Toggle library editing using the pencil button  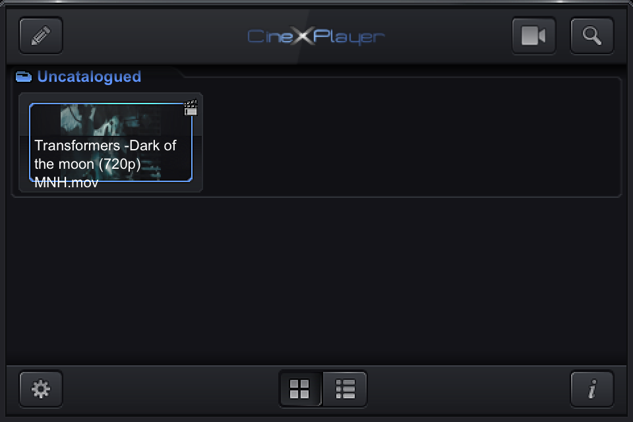41,36
